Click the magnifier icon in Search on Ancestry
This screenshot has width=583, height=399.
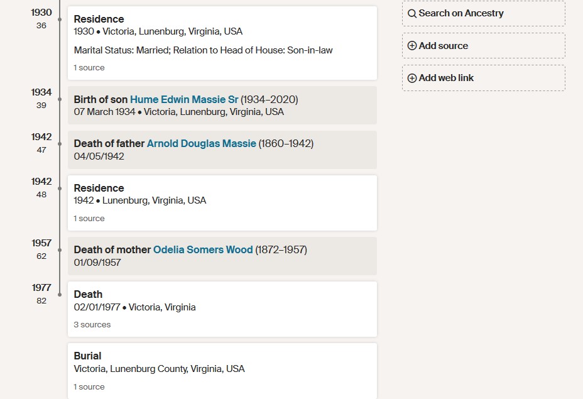(412, 13)
